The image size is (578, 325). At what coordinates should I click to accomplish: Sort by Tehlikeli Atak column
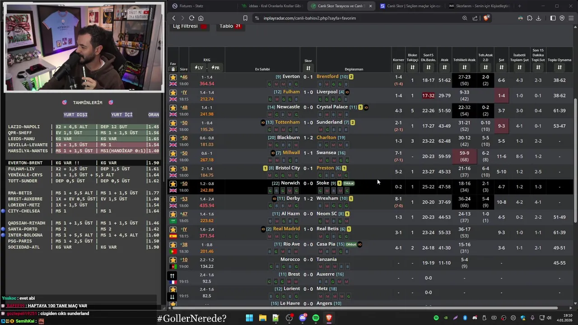tap(464, 67)
